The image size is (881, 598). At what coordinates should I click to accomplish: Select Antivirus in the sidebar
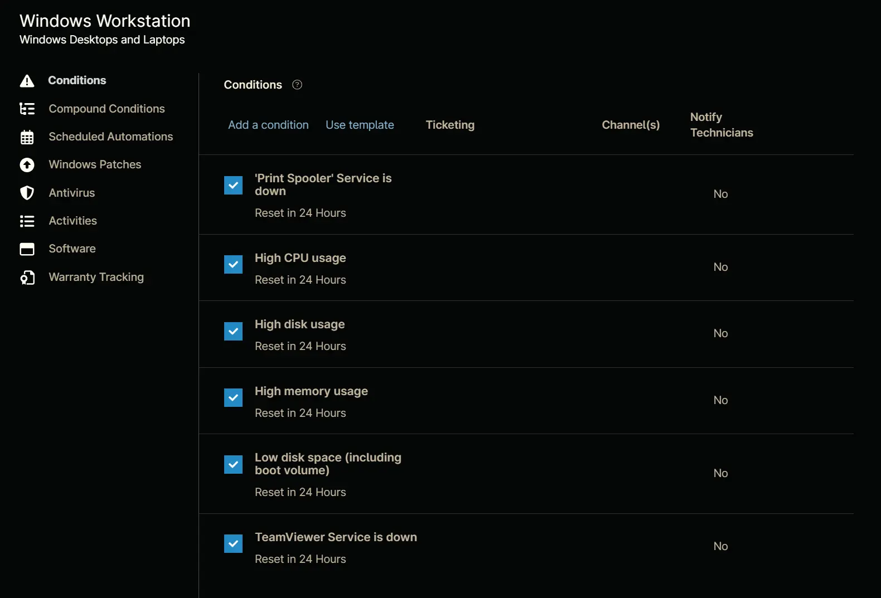click(x=72, y=193)
